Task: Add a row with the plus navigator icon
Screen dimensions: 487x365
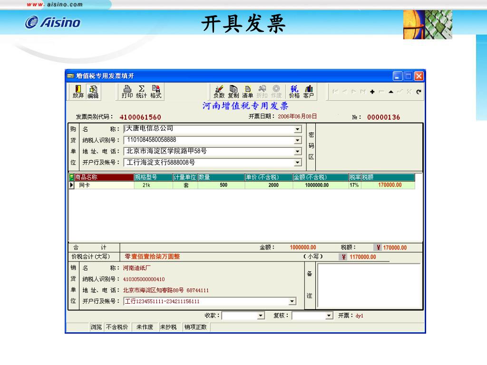Action: tap(372, 92)
